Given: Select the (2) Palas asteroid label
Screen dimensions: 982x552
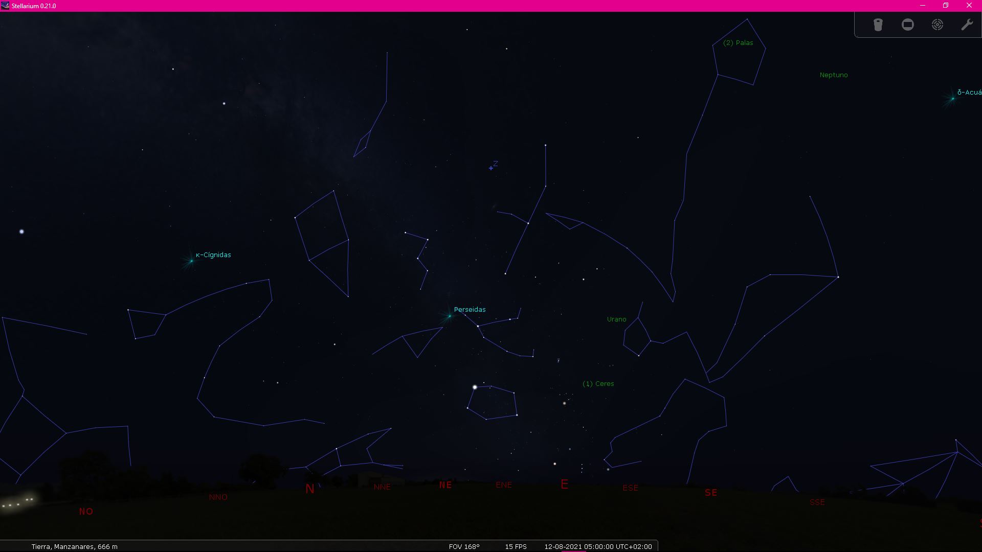Looking at the screenshot, I should (x=738, y=42).
